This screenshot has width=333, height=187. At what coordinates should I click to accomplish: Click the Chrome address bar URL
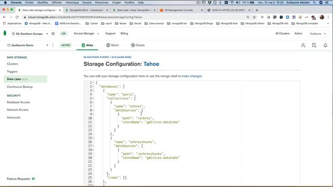click(x=85, y=17)
